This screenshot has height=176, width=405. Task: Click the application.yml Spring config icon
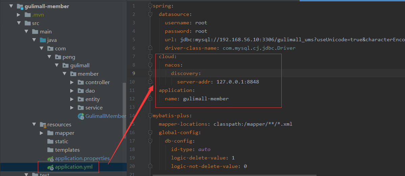pyautogui.click(x=50, y=167)
